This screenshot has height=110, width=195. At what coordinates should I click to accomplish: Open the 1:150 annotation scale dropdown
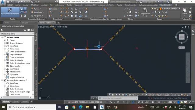(x=147, y=102)
